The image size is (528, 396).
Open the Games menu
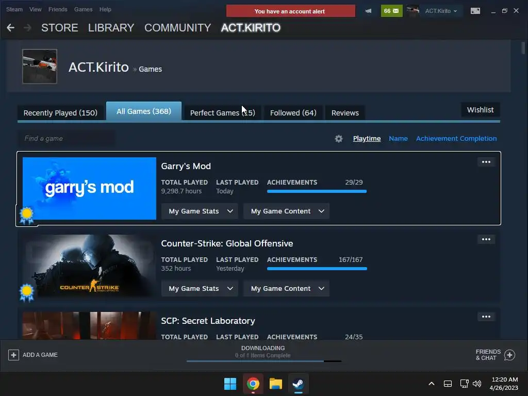coord(83,9)
